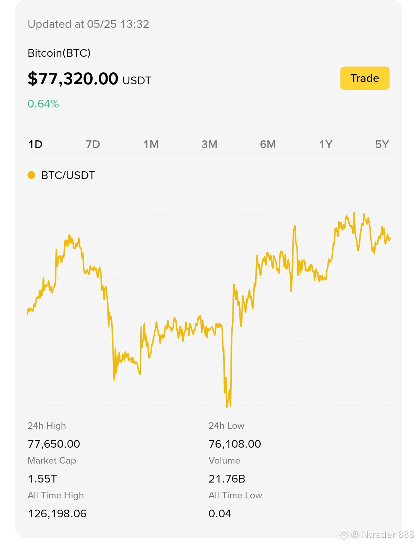Switch to the 7D timeframe tab
Image resolution: width=417 pixels, height=544 pixels.
pos(93,144)
